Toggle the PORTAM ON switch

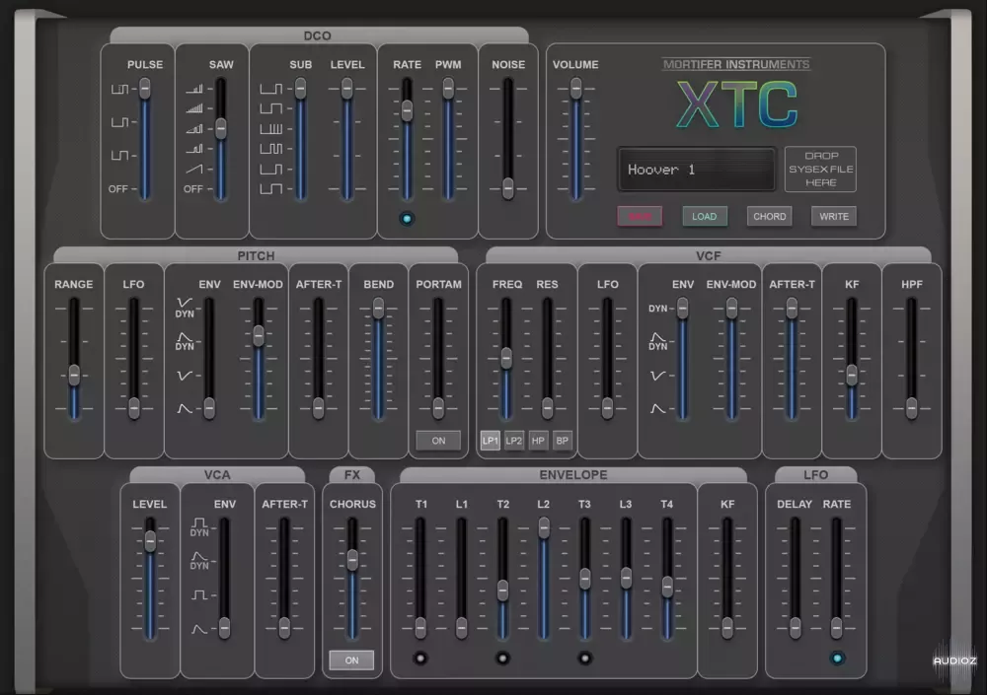pos(438,441)
